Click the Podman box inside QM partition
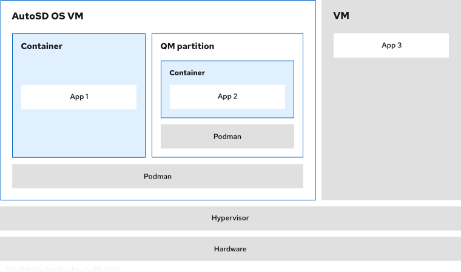The height and width of the screenshot is (272, 461). [227, 137]
